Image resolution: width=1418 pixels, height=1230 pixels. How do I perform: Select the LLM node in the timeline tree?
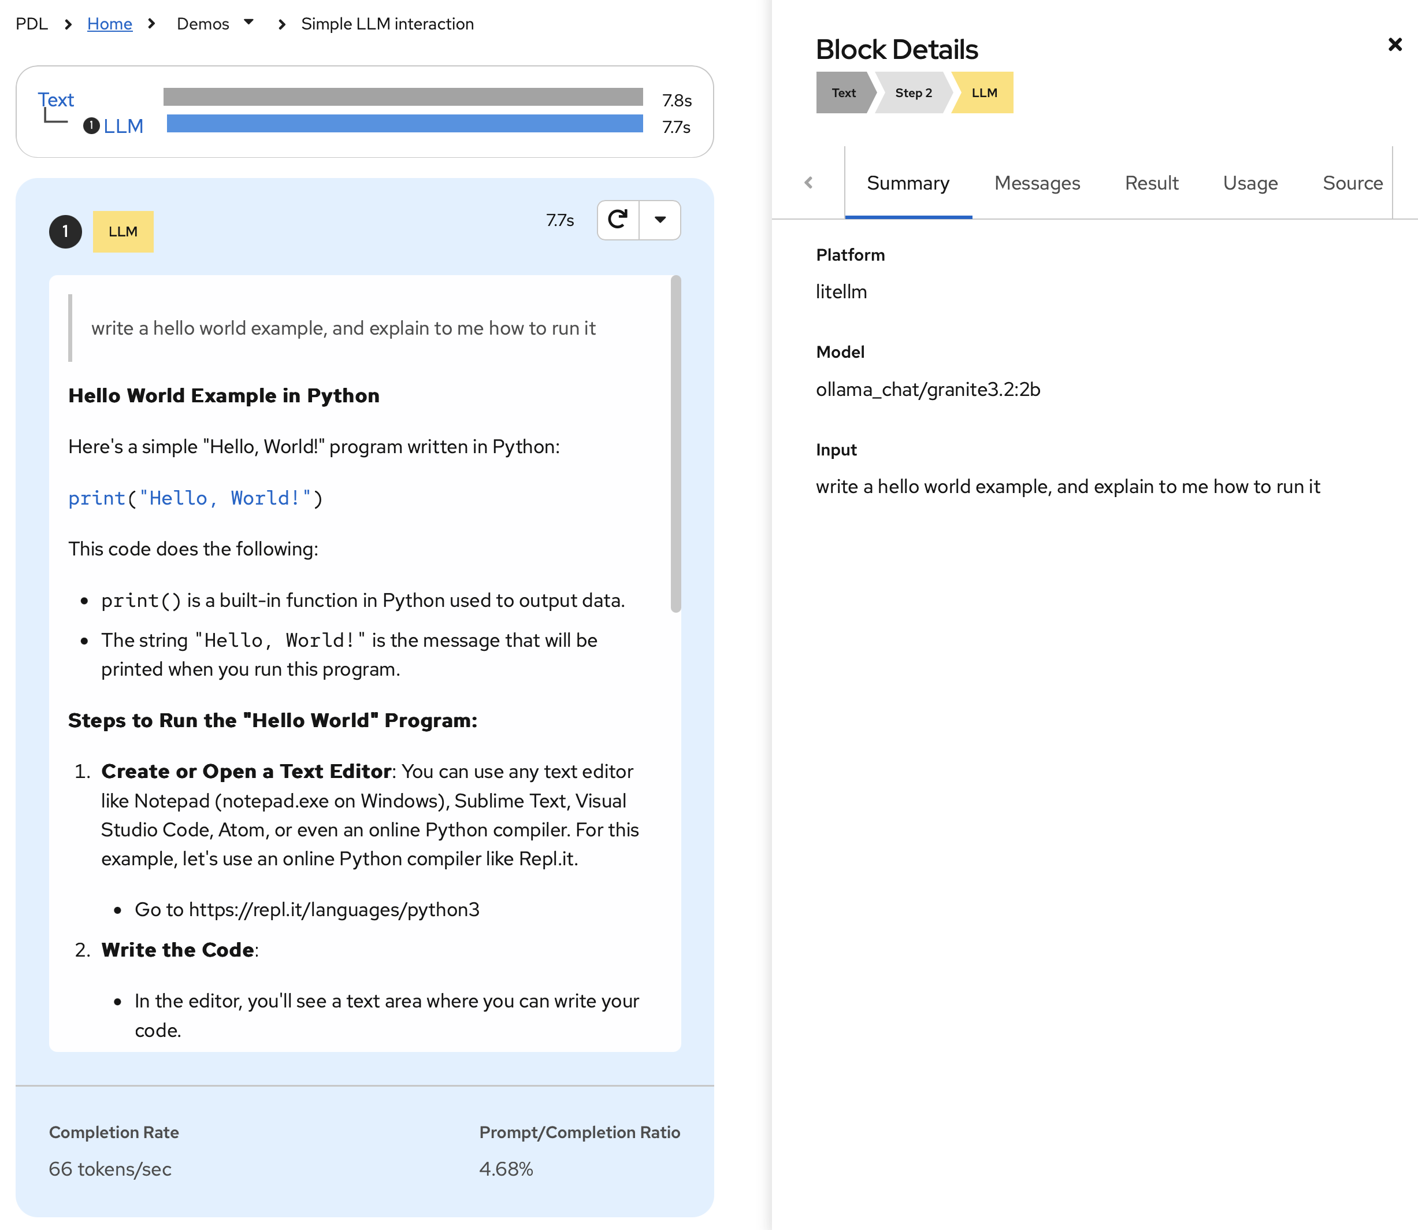coord(124,126)
